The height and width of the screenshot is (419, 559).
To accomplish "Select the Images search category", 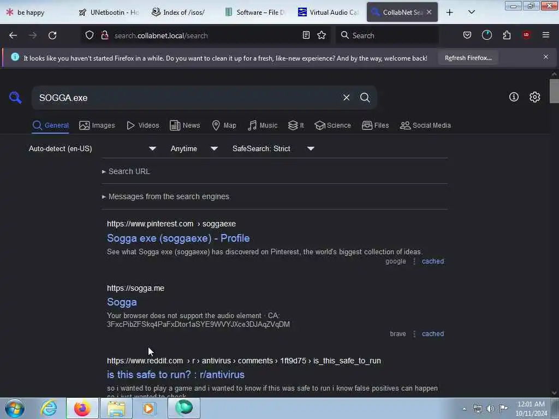I will [x=97, y=125].
